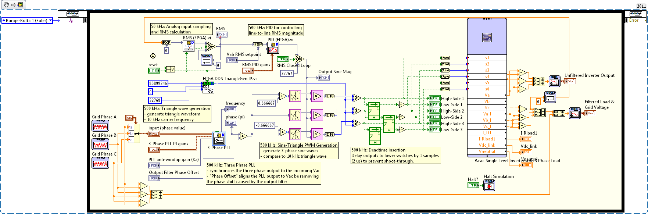Select the 3-Phase PLL subVI icon
This screenshot has width=648, height=214.
219,139
